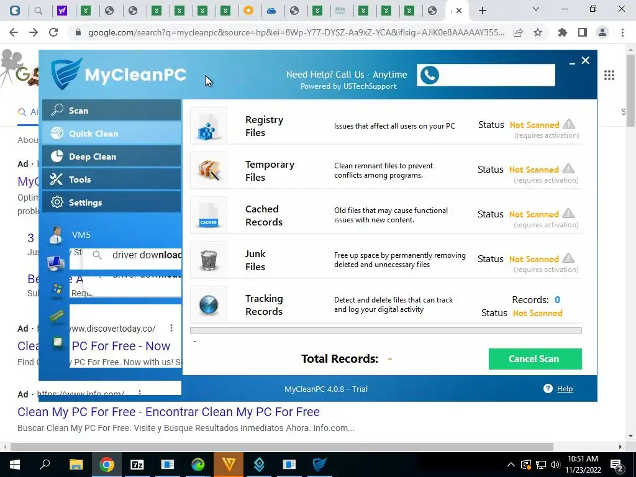Click the help question mark icon
Viewport: 636px width, 477px height.
coord(548,389)
